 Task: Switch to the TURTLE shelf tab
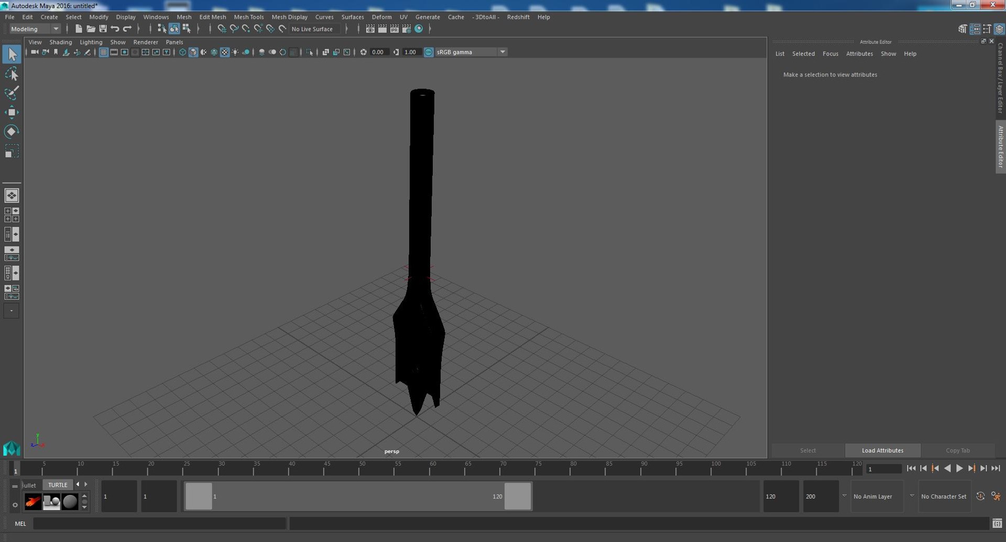(58, 484)
